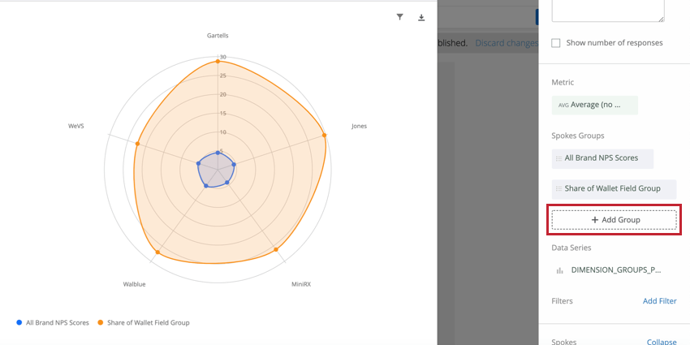
Task: Click drag handle on Share of Wallet group
Action: (x=558, y=188)
